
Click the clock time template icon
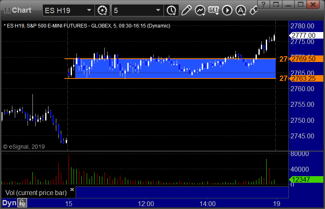pyautogui.click(x=171, y=10)
